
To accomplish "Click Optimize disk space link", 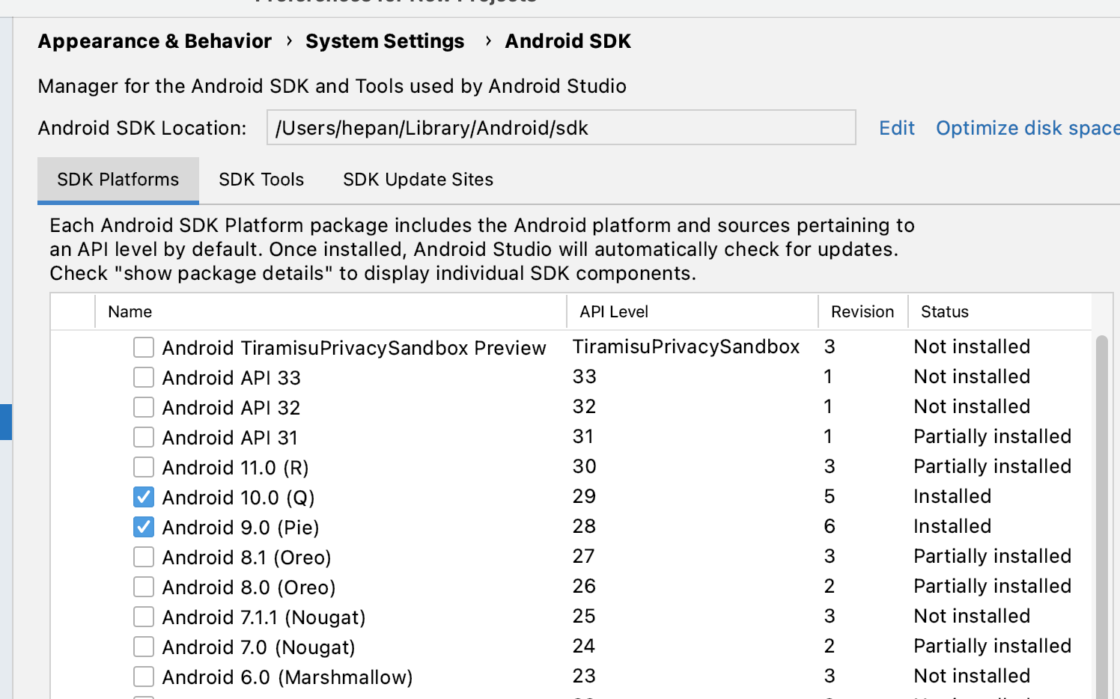I will point(1027,128).
